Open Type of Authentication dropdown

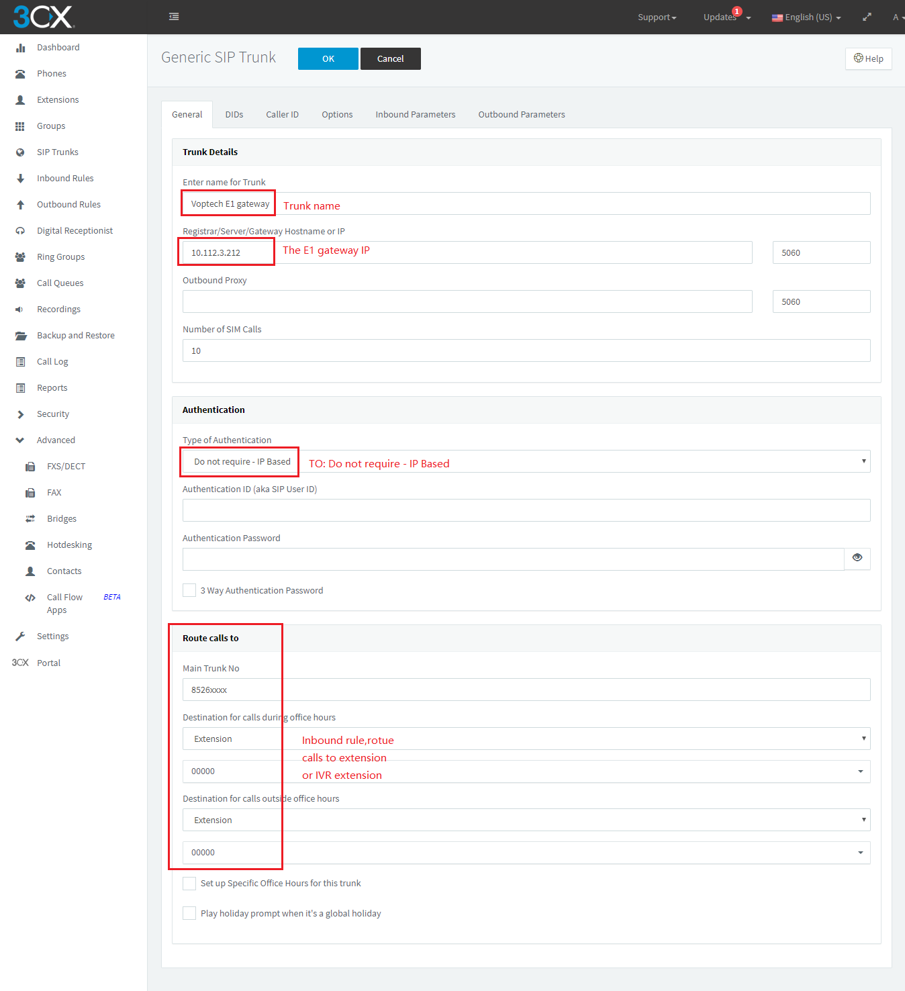click(x=526, y=461)
